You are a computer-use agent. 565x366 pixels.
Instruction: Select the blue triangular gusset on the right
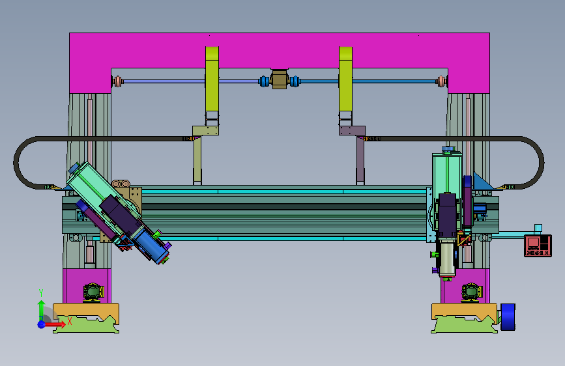(x=481, y=182)
